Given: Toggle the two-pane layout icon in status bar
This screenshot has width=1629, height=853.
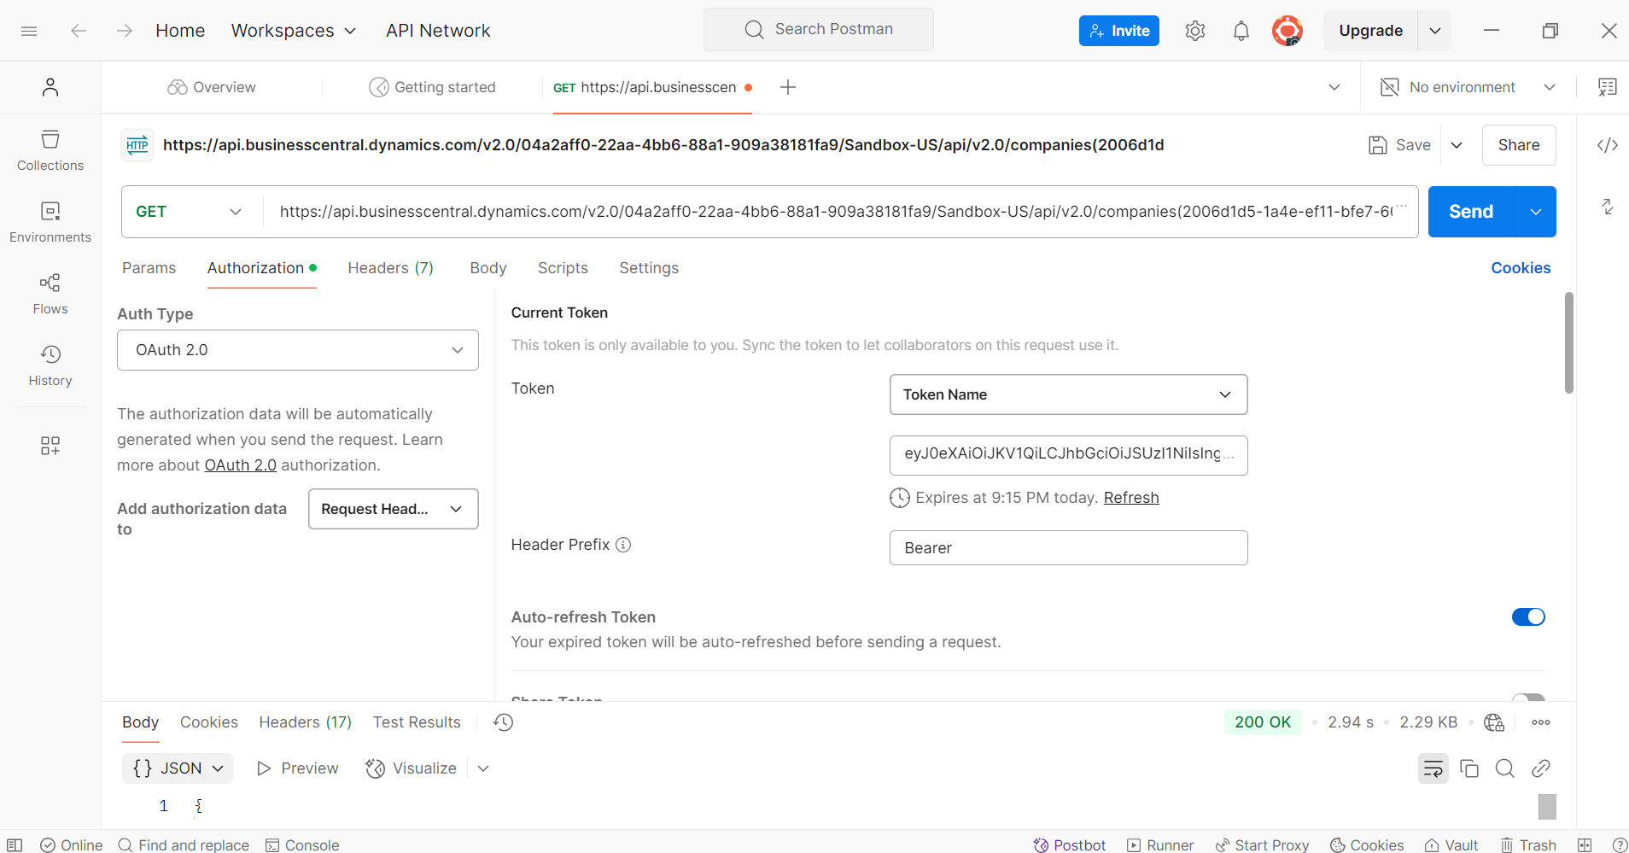Looking at the screenshot, I should pos(1585,844).
